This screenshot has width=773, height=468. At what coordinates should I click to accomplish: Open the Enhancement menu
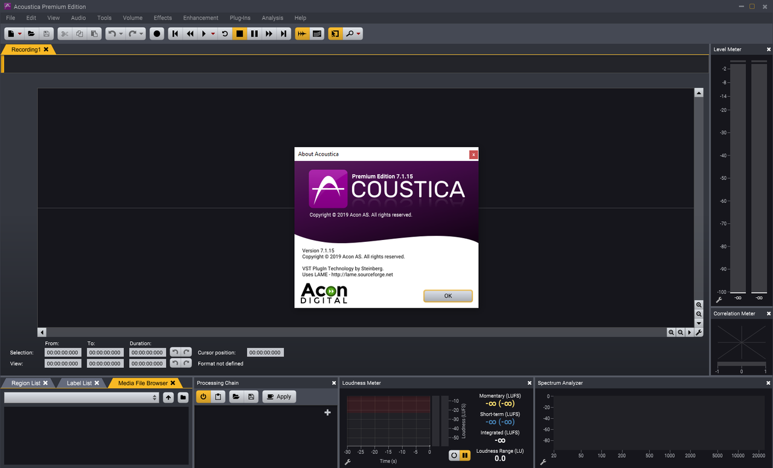[x=201, y=18]
